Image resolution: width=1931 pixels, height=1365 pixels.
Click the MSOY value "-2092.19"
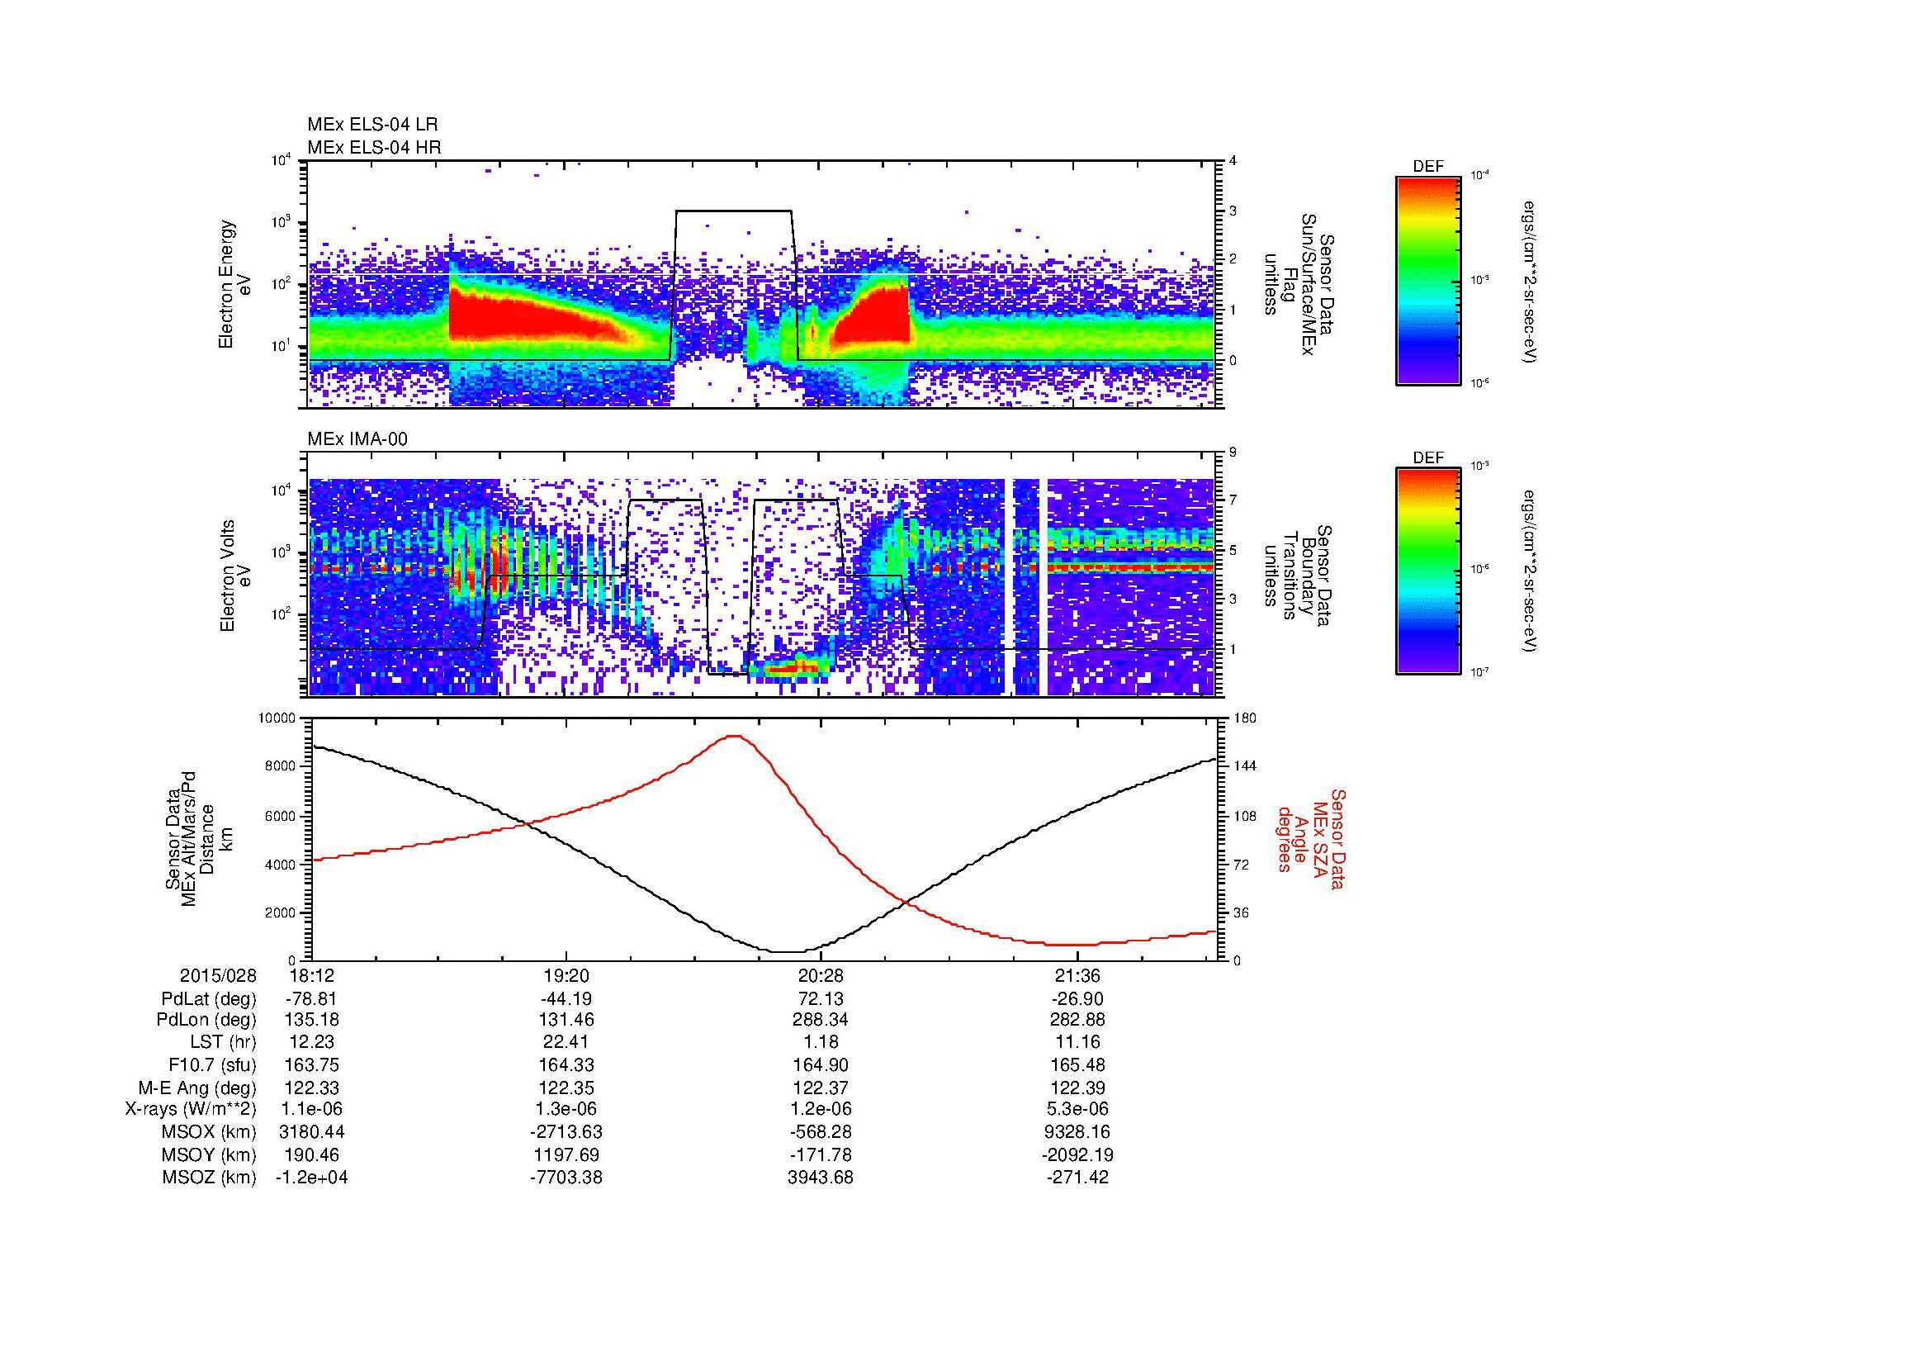click(1077, 1154)
